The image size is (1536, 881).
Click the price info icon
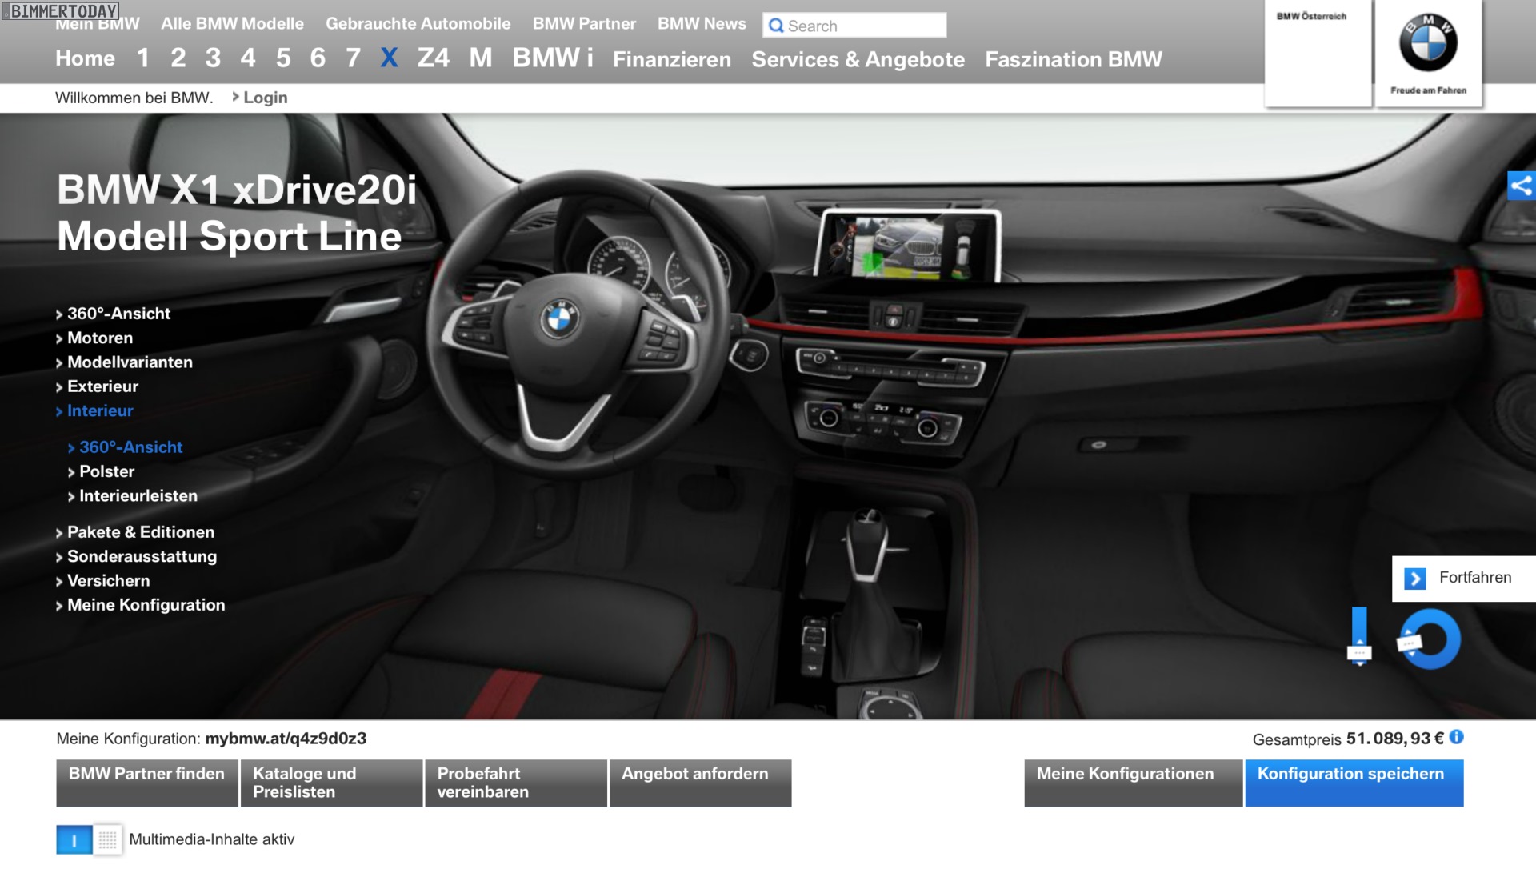(x=1457, y=738)
